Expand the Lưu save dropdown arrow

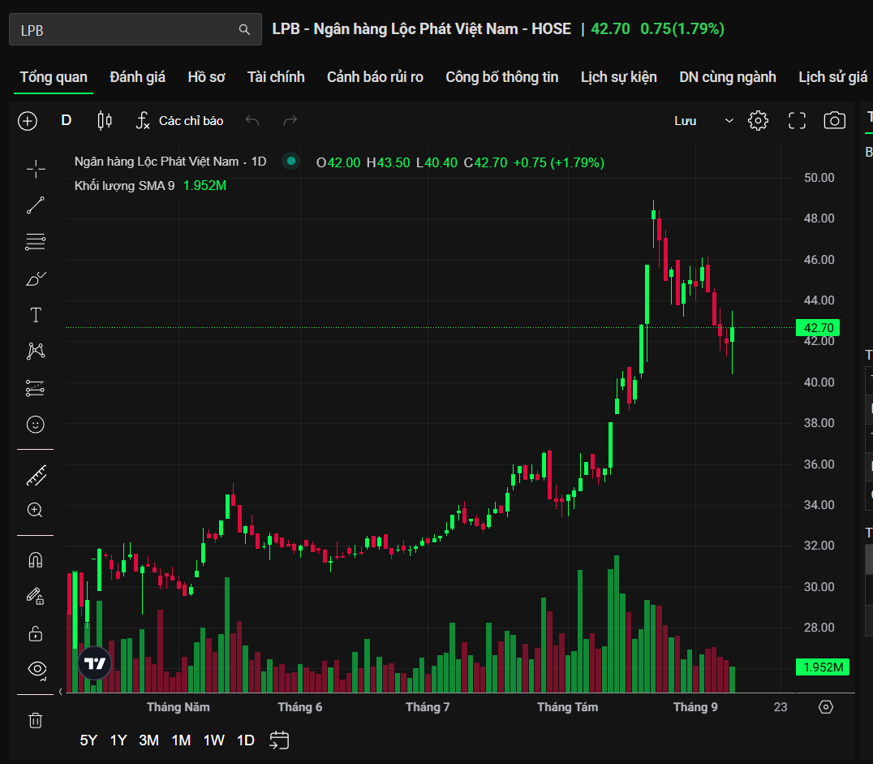(x=729, y=121)
